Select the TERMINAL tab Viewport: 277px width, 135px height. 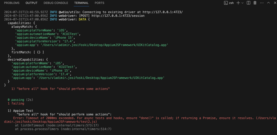click(81, 3)
